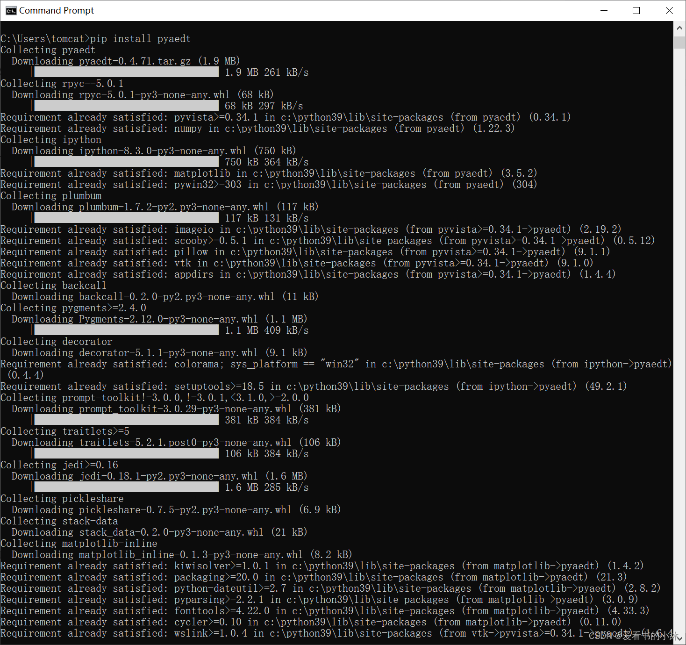Minimize the Command Prompt window
Image resolution: width=686 pixels, height=645 pixels.
[604, 11]
